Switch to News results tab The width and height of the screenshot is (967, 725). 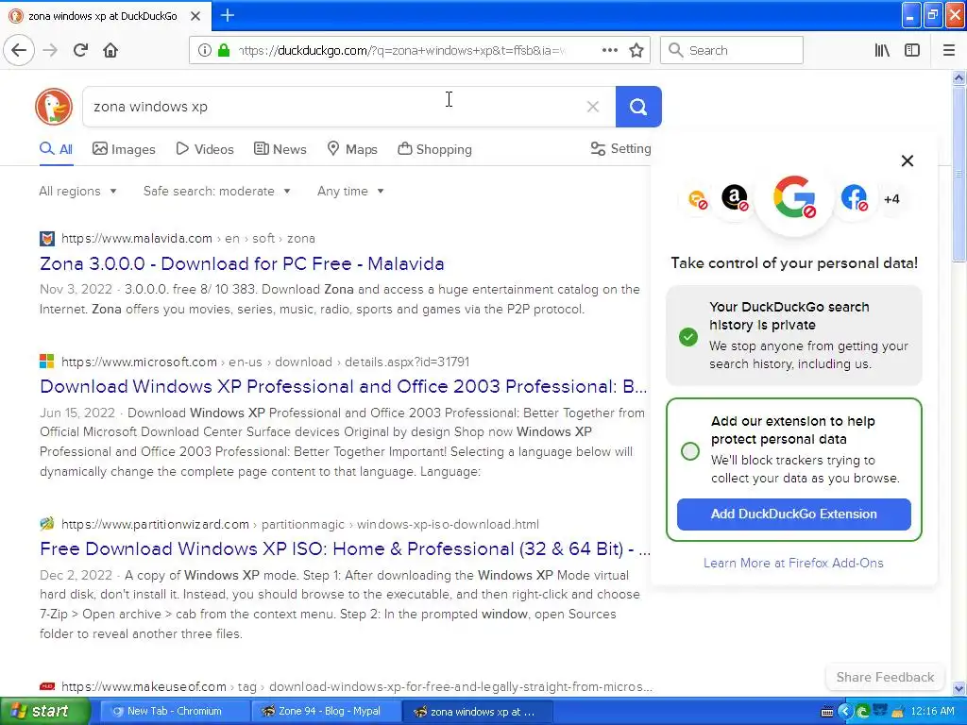[x=280, y=149]
